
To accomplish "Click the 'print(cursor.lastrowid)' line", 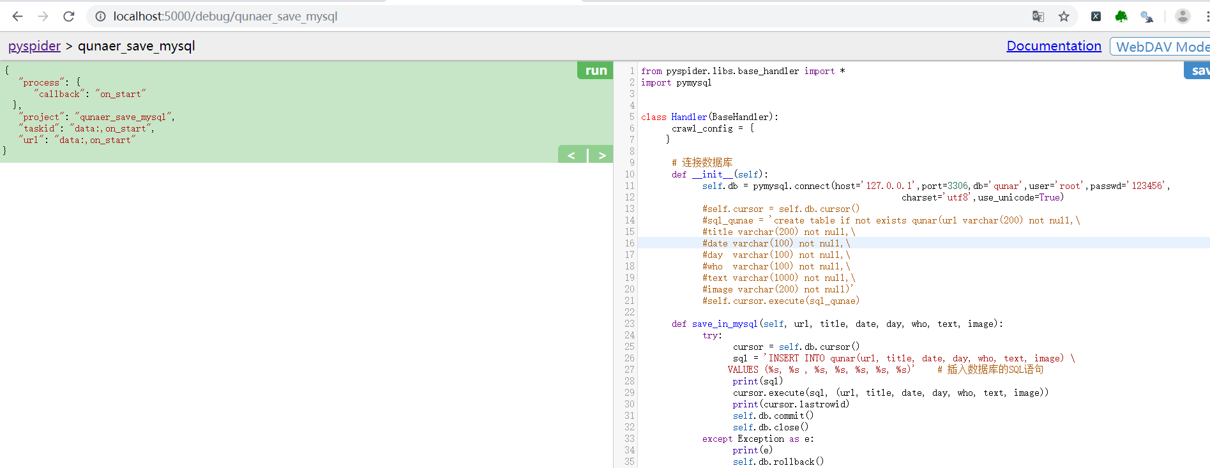I will point(791,404).
